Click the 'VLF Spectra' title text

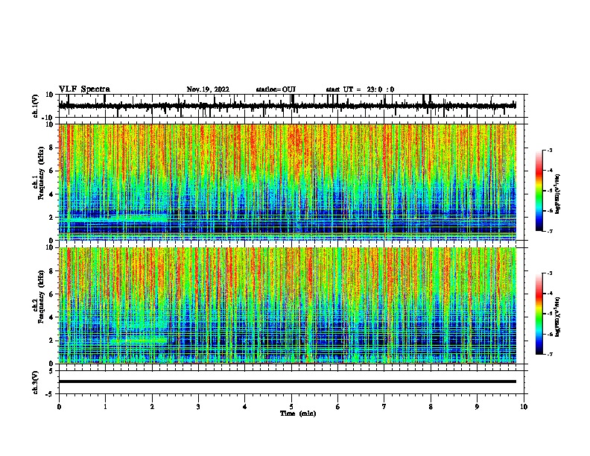[84, 89]
